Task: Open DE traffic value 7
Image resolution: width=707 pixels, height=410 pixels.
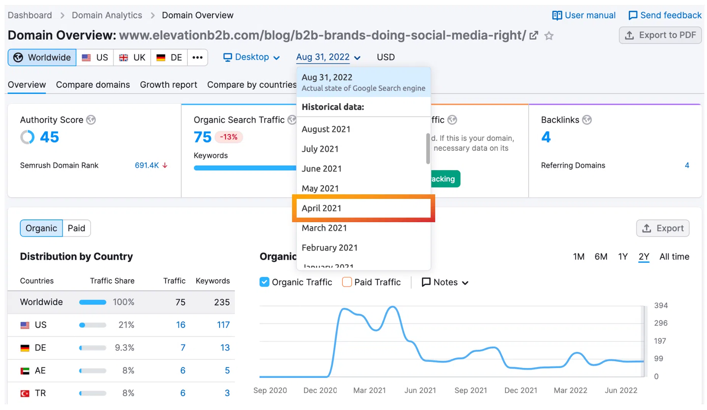Action: pos(183,348)
